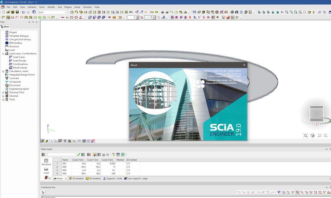Click the 0,000 Coord Z cell

pyautogui.click(x=108, y=163)
